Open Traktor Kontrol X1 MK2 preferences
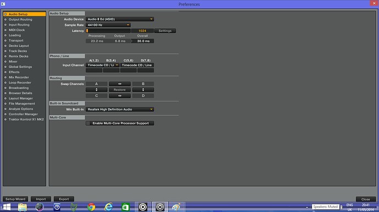379x212 pixels. click(26, 119)
